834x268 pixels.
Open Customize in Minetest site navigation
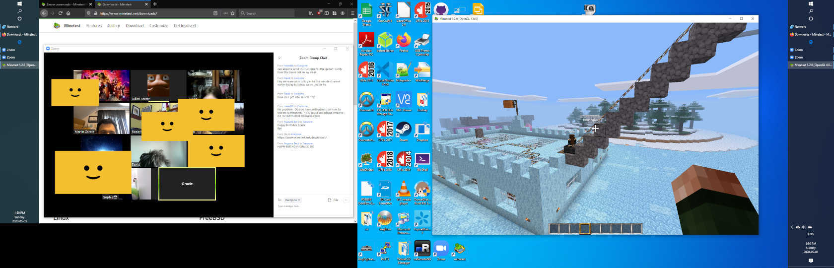coord(158,26)
